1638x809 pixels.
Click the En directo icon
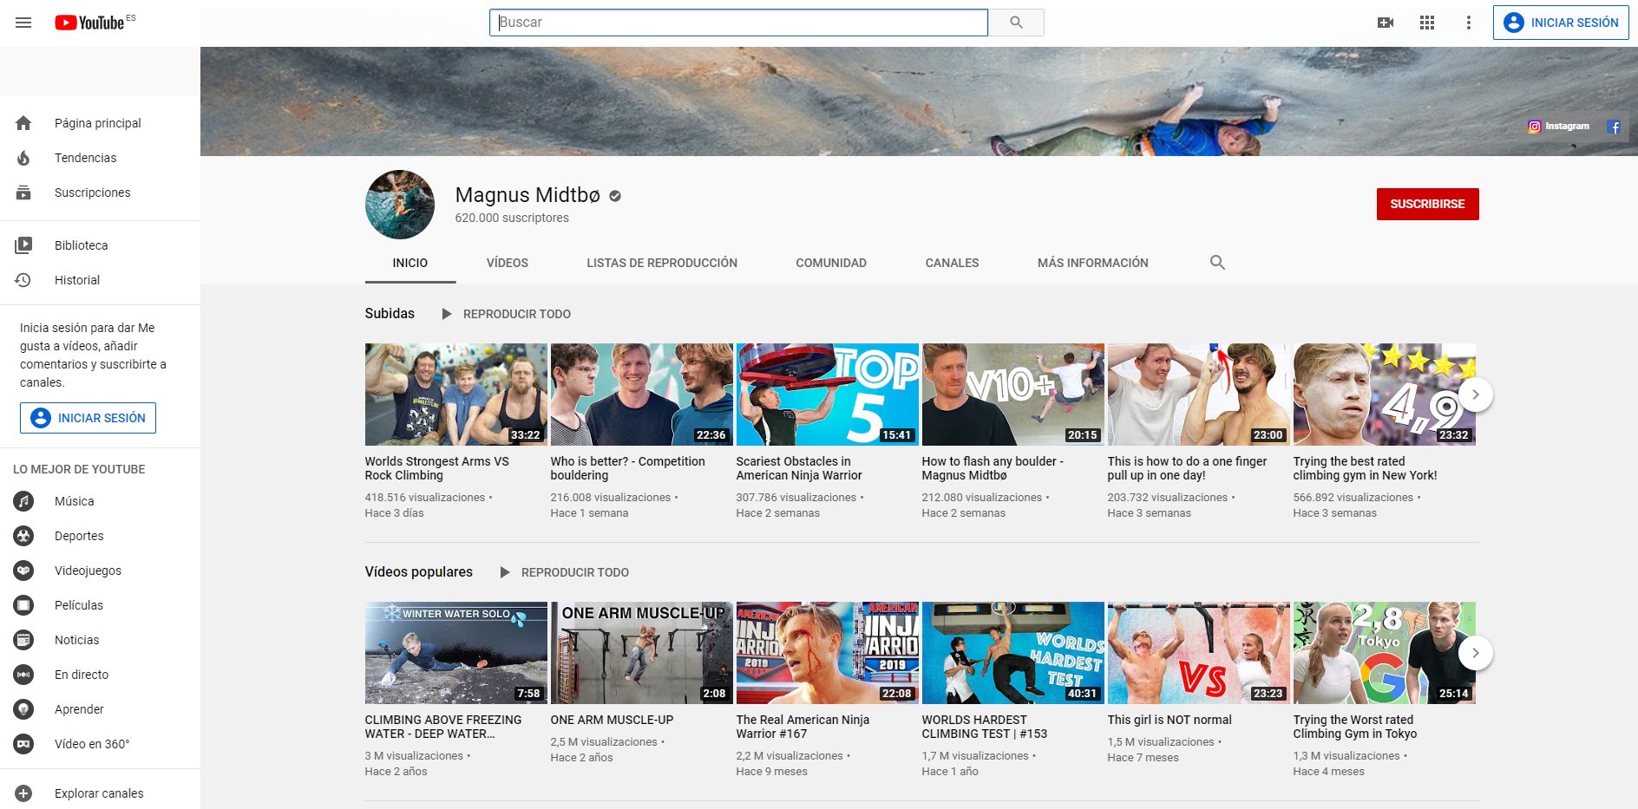(x=23, y=675)
